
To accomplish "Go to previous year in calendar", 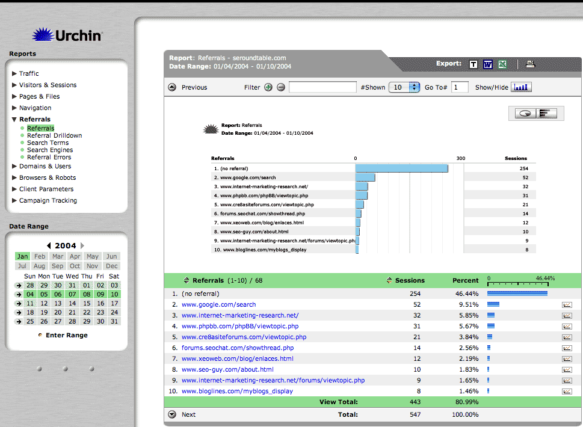I will 49,245.
